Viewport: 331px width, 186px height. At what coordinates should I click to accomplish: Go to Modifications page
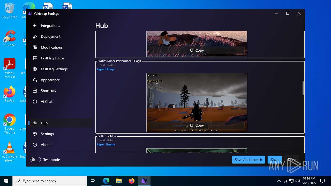(61, 47)
